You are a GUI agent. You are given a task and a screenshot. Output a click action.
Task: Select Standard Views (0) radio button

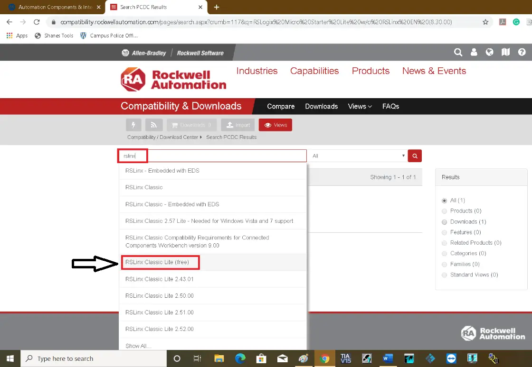tap(444, 275)
